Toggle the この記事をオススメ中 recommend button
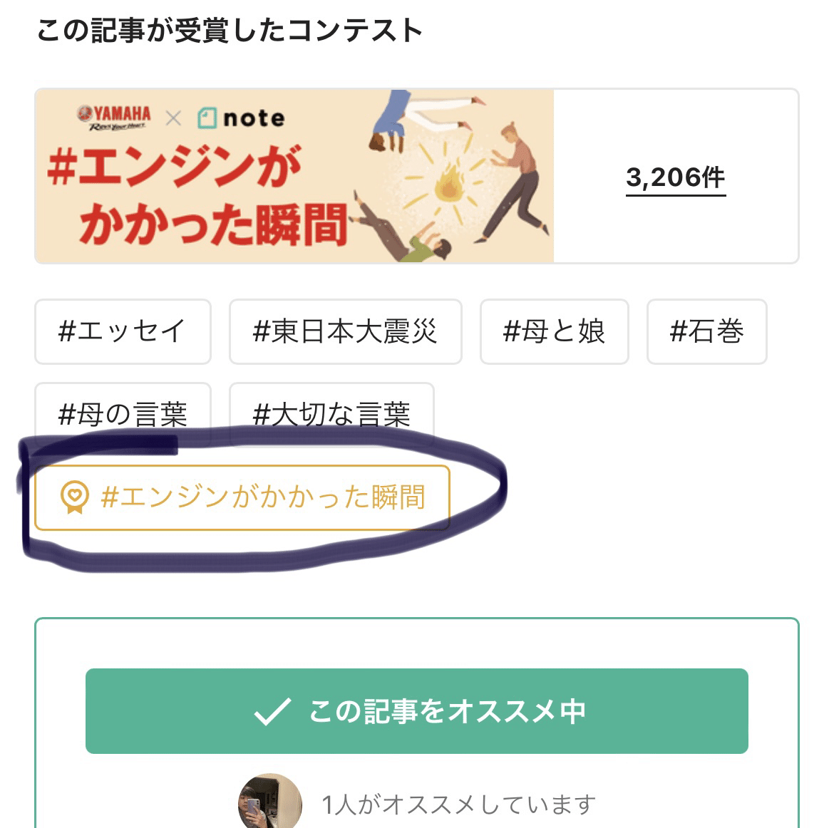 [x=416, y=711]
